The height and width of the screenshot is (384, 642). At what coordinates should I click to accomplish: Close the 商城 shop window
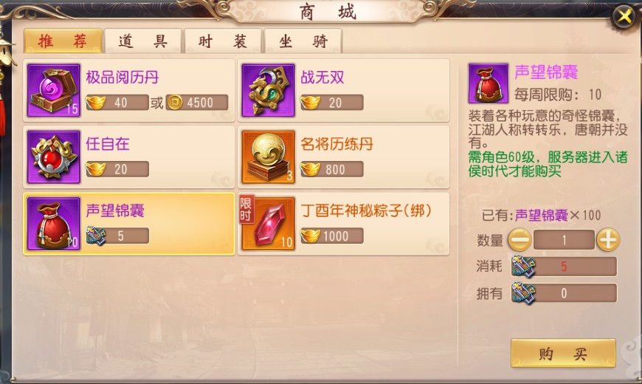(x=624, y=16)
